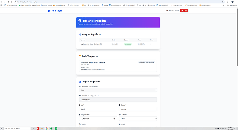Click the refund arrow icon beside İade Taleplerim
The image size is (238, 130).
80,56
